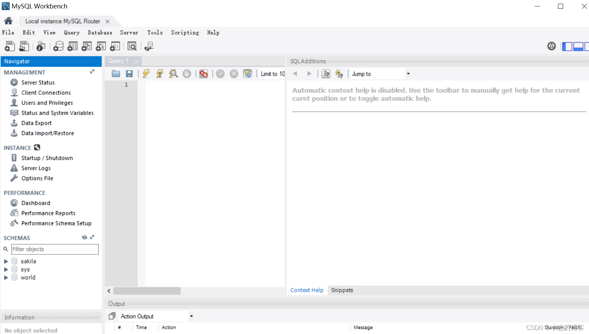Expand the sakila schema
This screenshot has height=334, width=589.
pos(6,261)
